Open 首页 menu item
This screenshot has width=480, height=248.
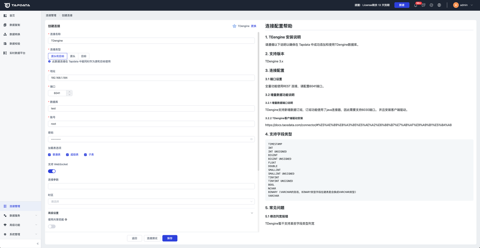(x=21, y=15)
